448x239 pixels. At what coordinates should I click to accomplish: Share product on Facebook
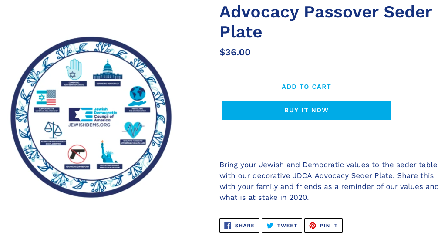pos(239,226)
